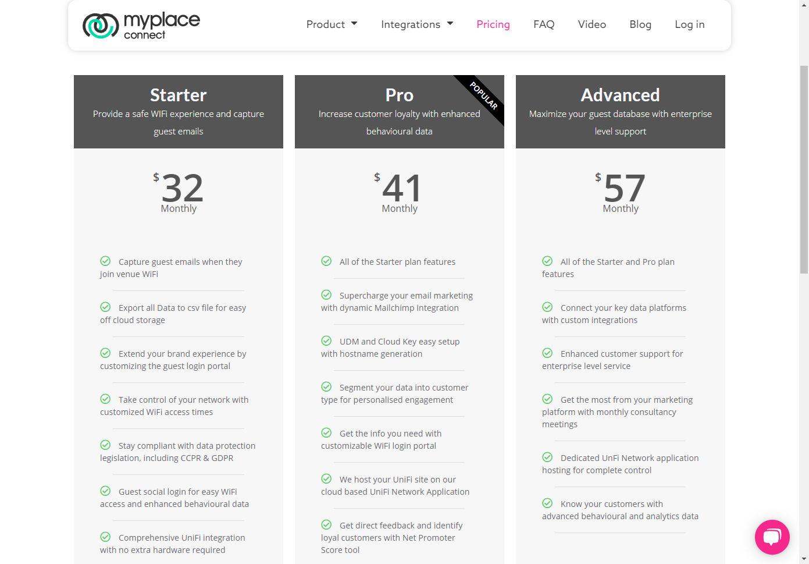This screenshot has height=564, width=809.
Task: Click checkmark beside Dedicated UniFi Network hosting
Action: tap(547, 457)
